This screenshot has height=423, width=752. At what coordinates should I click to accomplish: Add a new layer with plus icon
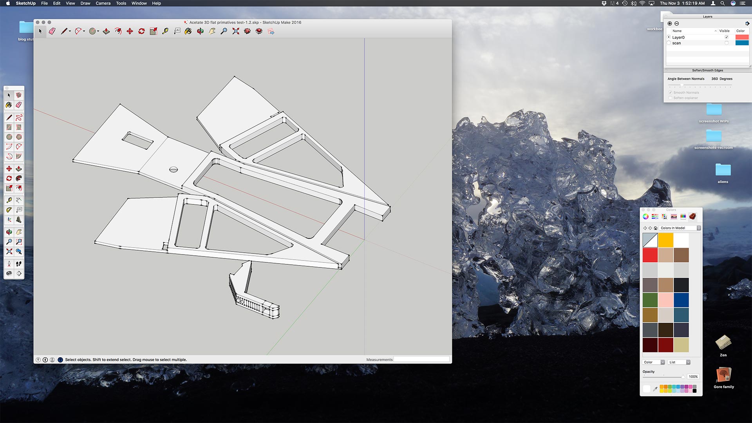(670, 23)
